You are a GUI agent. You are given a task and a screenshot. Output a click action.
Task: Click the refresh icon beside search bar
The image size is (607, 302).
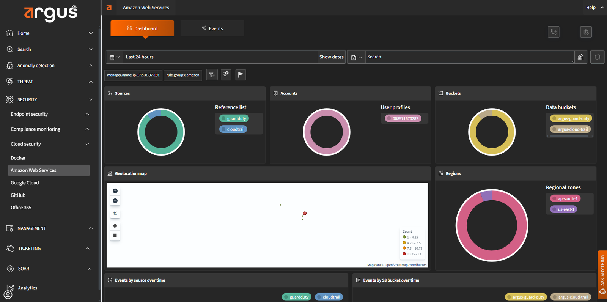point(597,57)
